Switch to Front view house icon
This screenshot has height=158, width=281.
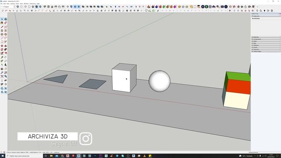pyautogui.click(x=52, y=7)
